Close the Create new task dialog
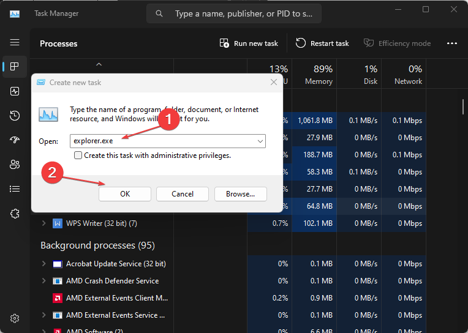Screen dimensions: 468x333 tap(274, 82)
